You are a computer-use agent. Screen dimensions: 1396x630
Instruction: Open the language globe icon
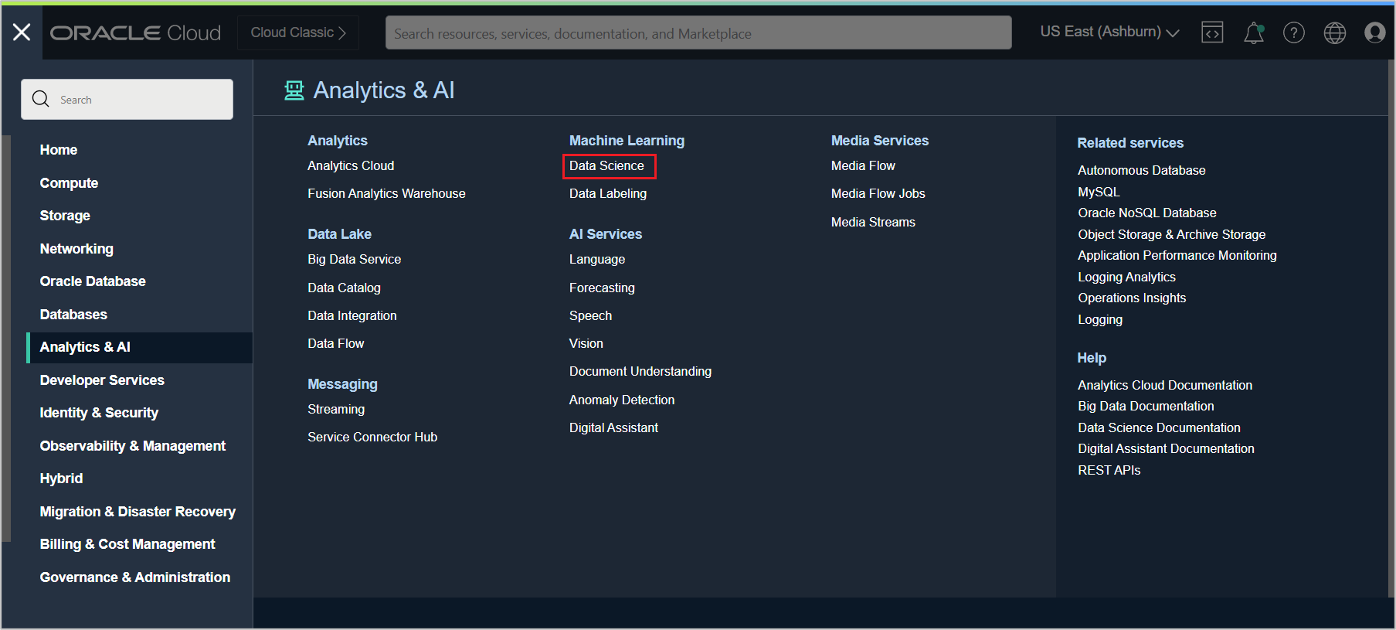click(1335, 32)
